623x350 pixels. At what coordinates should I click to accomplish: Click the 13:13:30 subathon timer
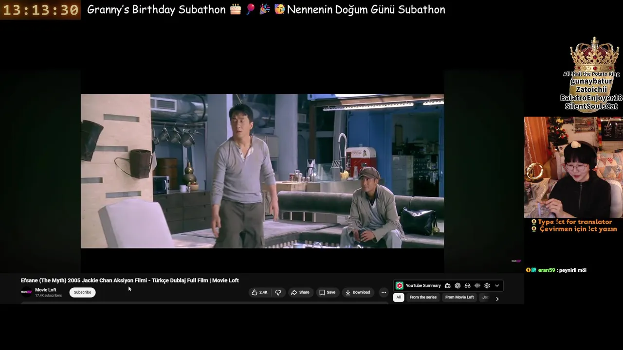point(40,10)
